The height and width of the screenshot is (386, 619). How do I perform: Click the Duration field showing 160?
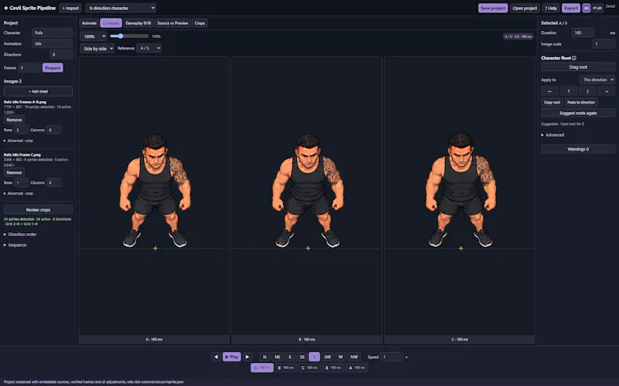tap(583, 32)
